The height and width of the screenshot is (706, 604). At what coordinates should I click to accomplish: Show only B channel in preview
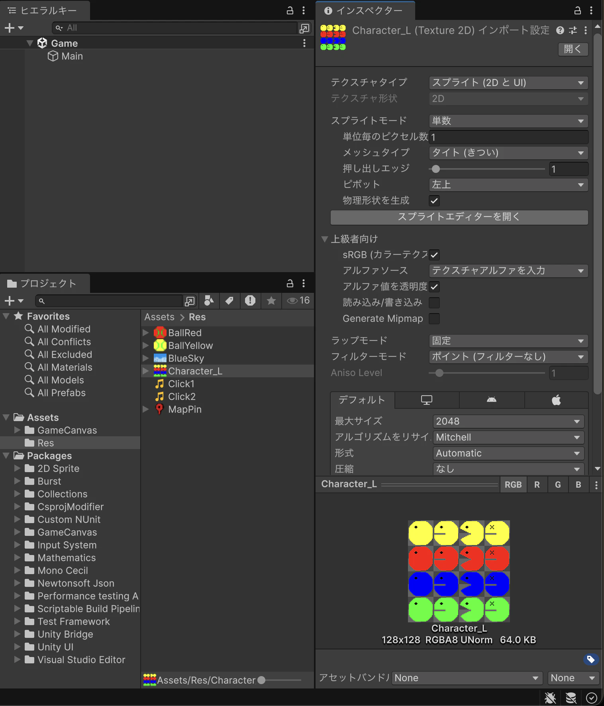[579, 485]
